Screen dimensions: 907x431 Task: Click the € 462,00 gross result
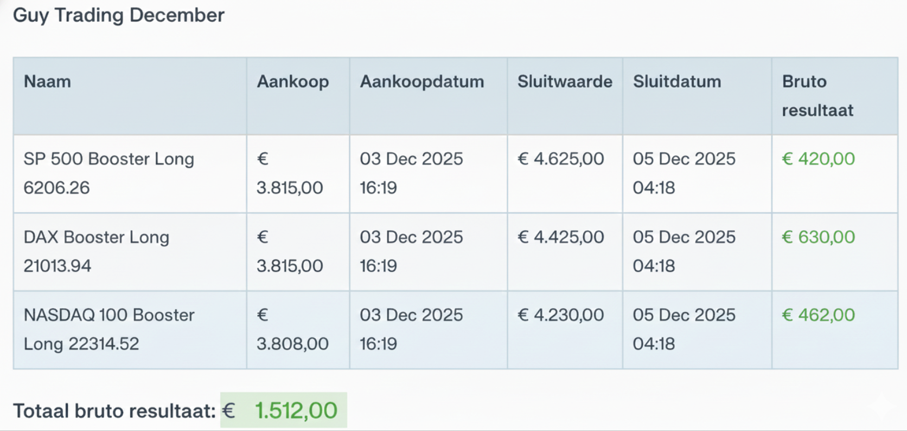(818, 315)
